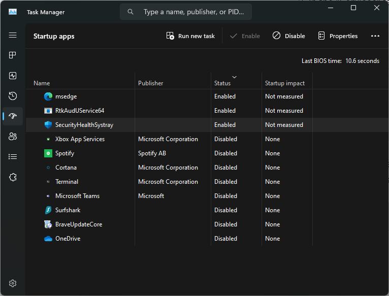Screen dimensions: 389x296
Task: Open the Details page list icon
Action: pos(13,157)
